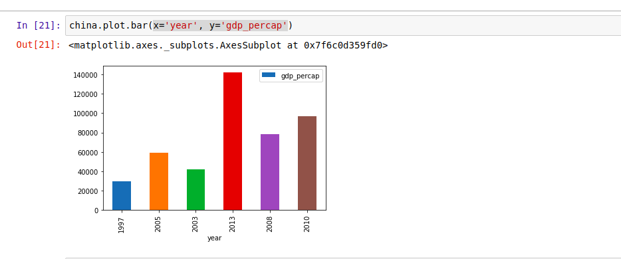
Task: Click the AxesSubplot output text line
Action: [x=228, y=45]
